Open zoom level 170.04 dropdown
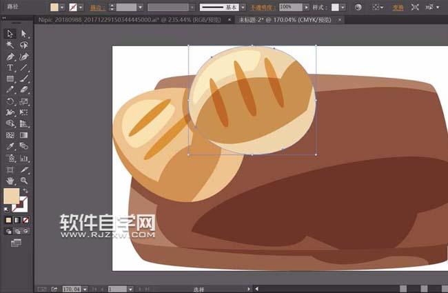448x293 pixels. click(85, 290)
